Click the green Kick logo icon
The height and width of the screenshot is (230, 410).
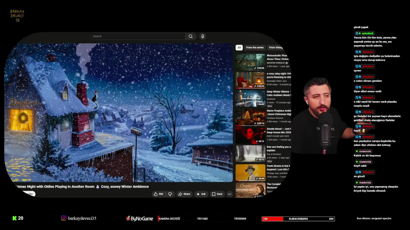click(x=14, y=218)
